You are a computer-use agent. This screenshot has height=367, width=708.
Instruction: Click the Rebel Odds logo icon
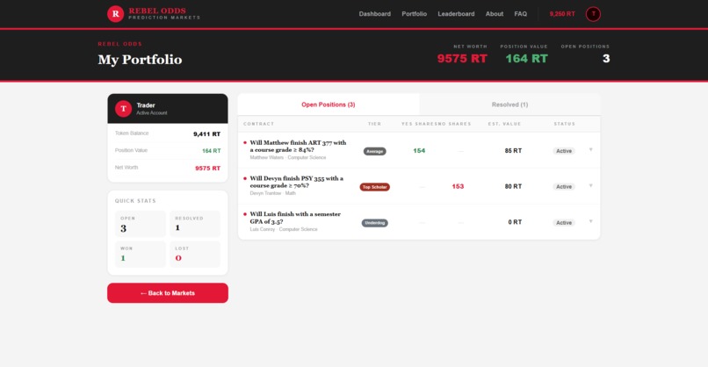115,14
